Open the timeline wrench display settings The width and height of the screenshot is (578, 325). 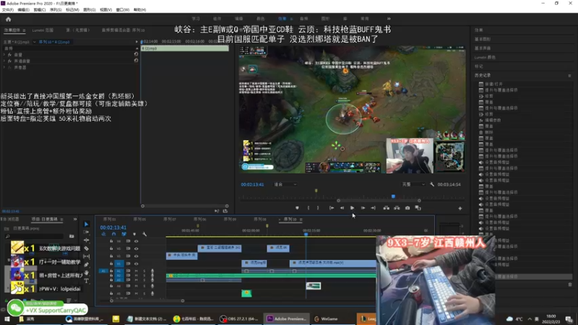click(144, 234)
